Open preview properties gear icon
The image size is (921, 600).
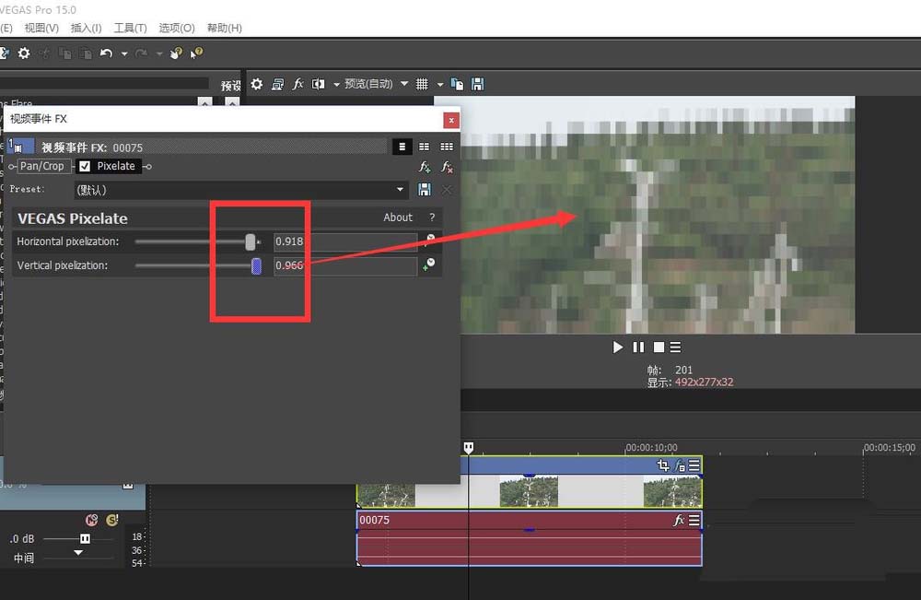point(257,84)
